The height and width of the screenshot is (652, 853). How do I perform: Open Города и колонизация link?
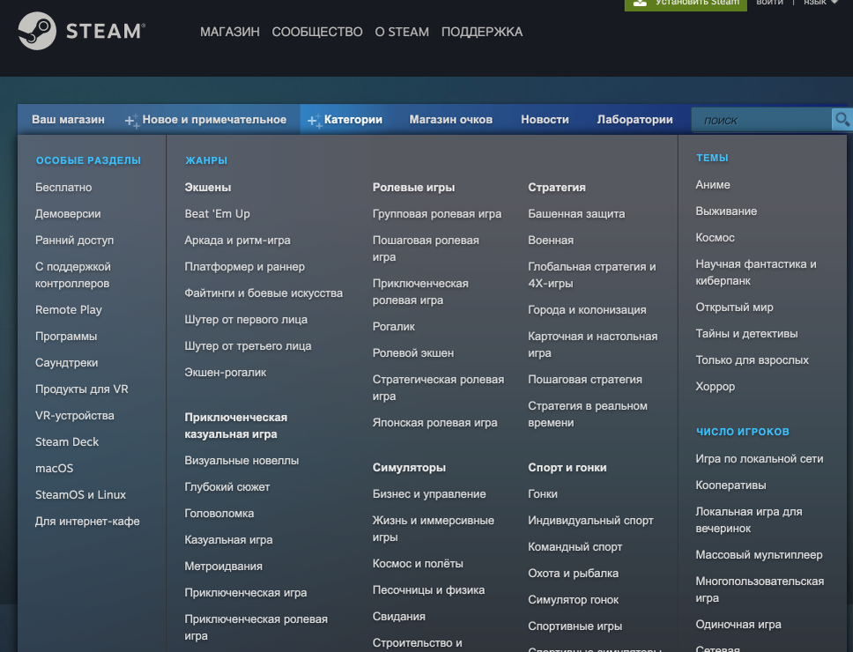pyautogui.click(x=587, y=310)
